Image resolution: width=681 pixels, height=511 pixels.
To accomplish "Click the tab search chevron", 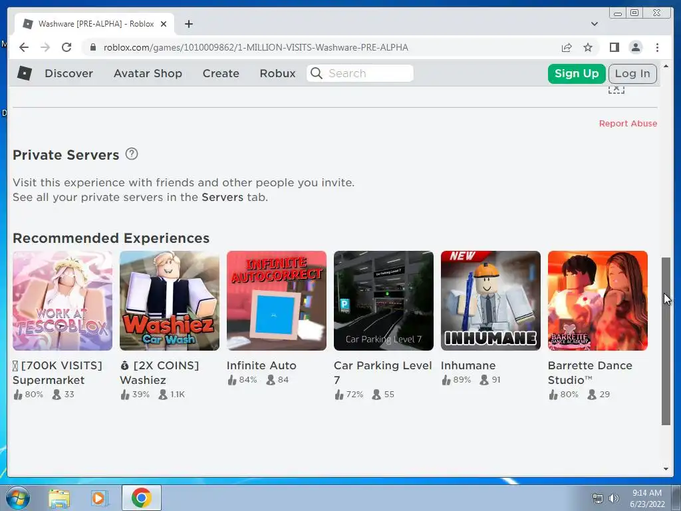I will (594, 24).
